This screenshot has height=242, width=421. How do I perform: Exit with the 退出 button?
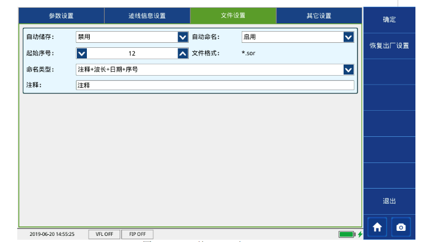389,201
